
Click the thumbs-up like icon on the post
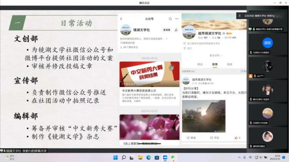click(x=236, y=138)
